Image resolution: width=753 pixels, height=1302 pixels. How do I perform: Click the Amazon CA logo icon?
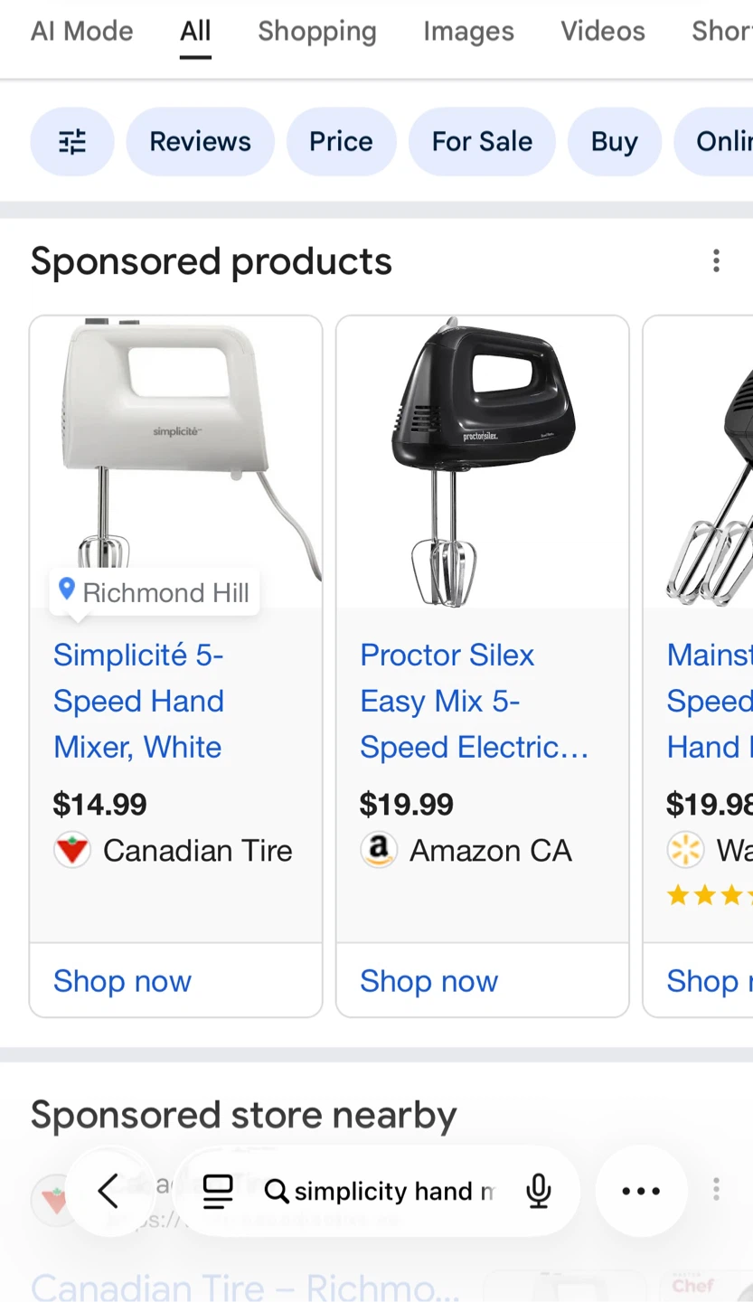(x=379, y=851)
